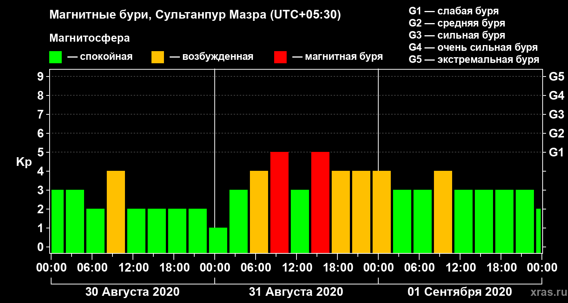Image resolution: width=568 pixels, height=303 pixels.
Task: Click the '18:00' tick label above 01 Сентября
Action: (x=501, y=268)
